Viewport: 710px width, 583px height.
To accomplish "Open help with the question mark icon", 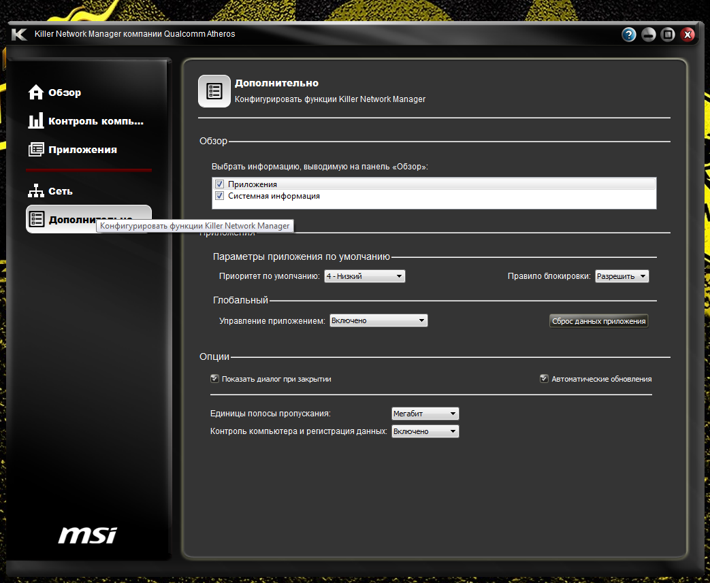I will tap(628, 35).
